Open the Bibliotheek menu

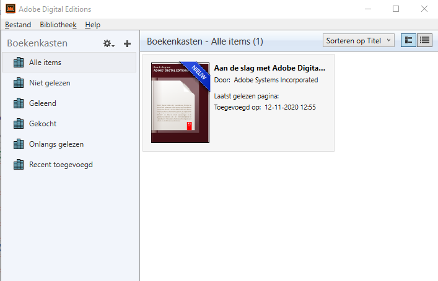(58, 25)
